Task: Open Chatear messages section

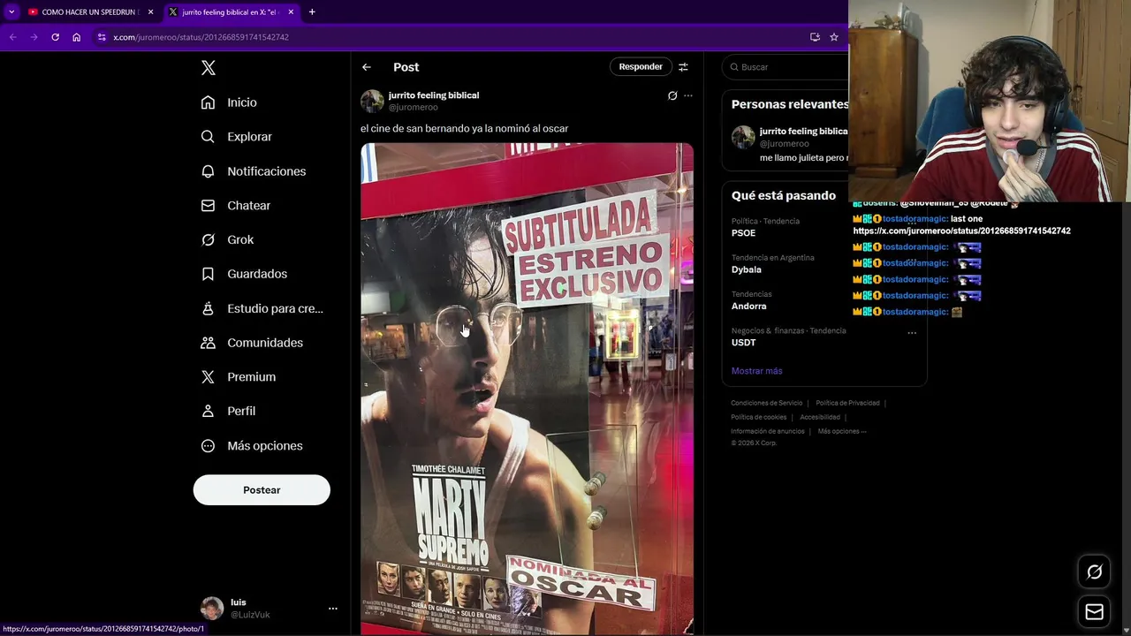Action: 235,205
